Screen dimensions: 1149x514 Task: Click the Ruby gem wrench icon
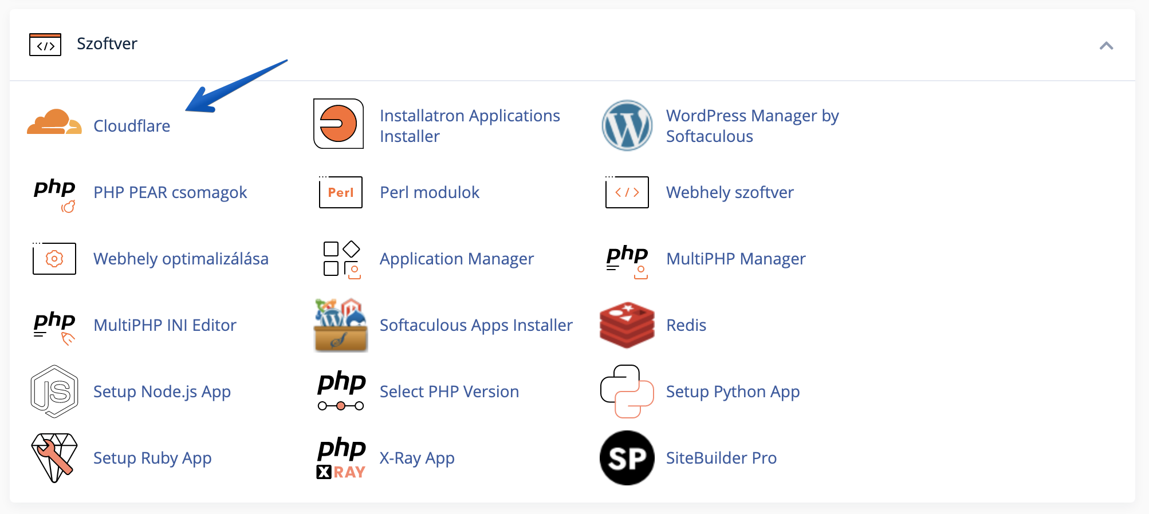click(54, 458)
